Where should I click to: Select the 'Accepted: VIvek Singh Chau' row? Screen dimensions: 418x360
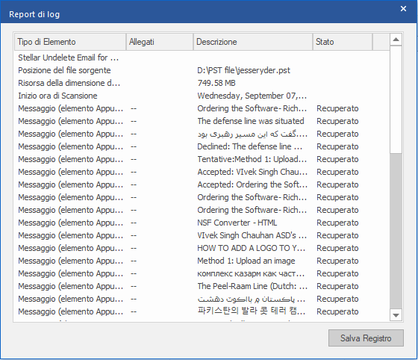[x=202, y=172]
